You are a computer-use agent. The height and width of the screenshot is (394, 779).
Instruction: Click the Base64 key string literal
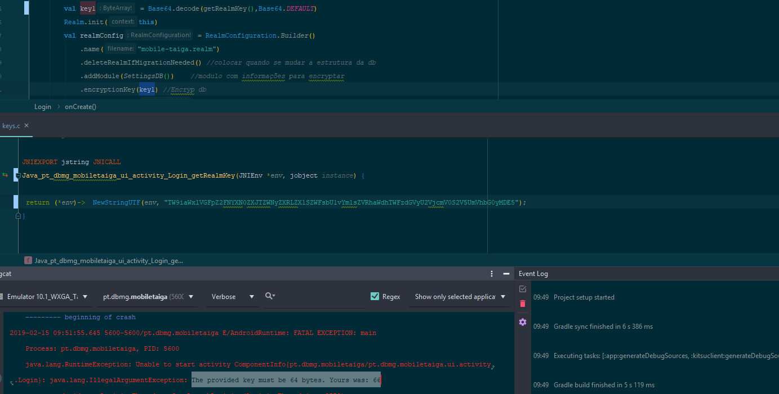[342, 202]
